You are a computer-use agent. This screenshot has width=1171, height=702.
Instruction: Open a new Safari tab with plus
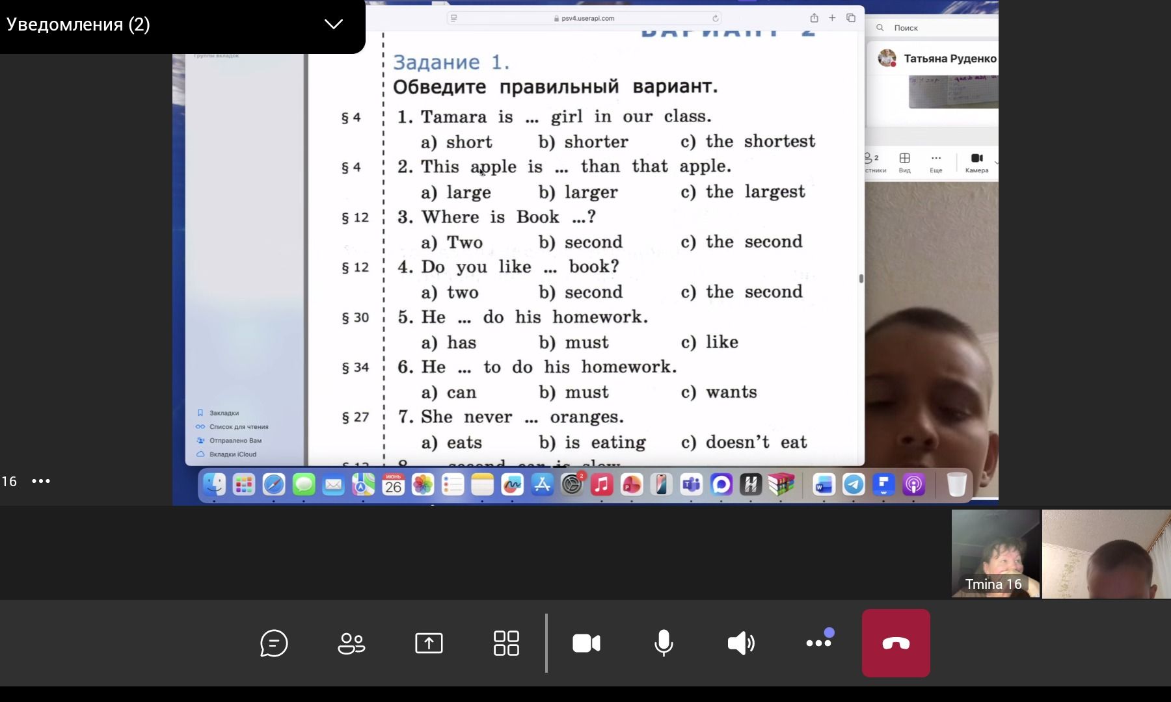pyautogui.click(x=832, y=18)
